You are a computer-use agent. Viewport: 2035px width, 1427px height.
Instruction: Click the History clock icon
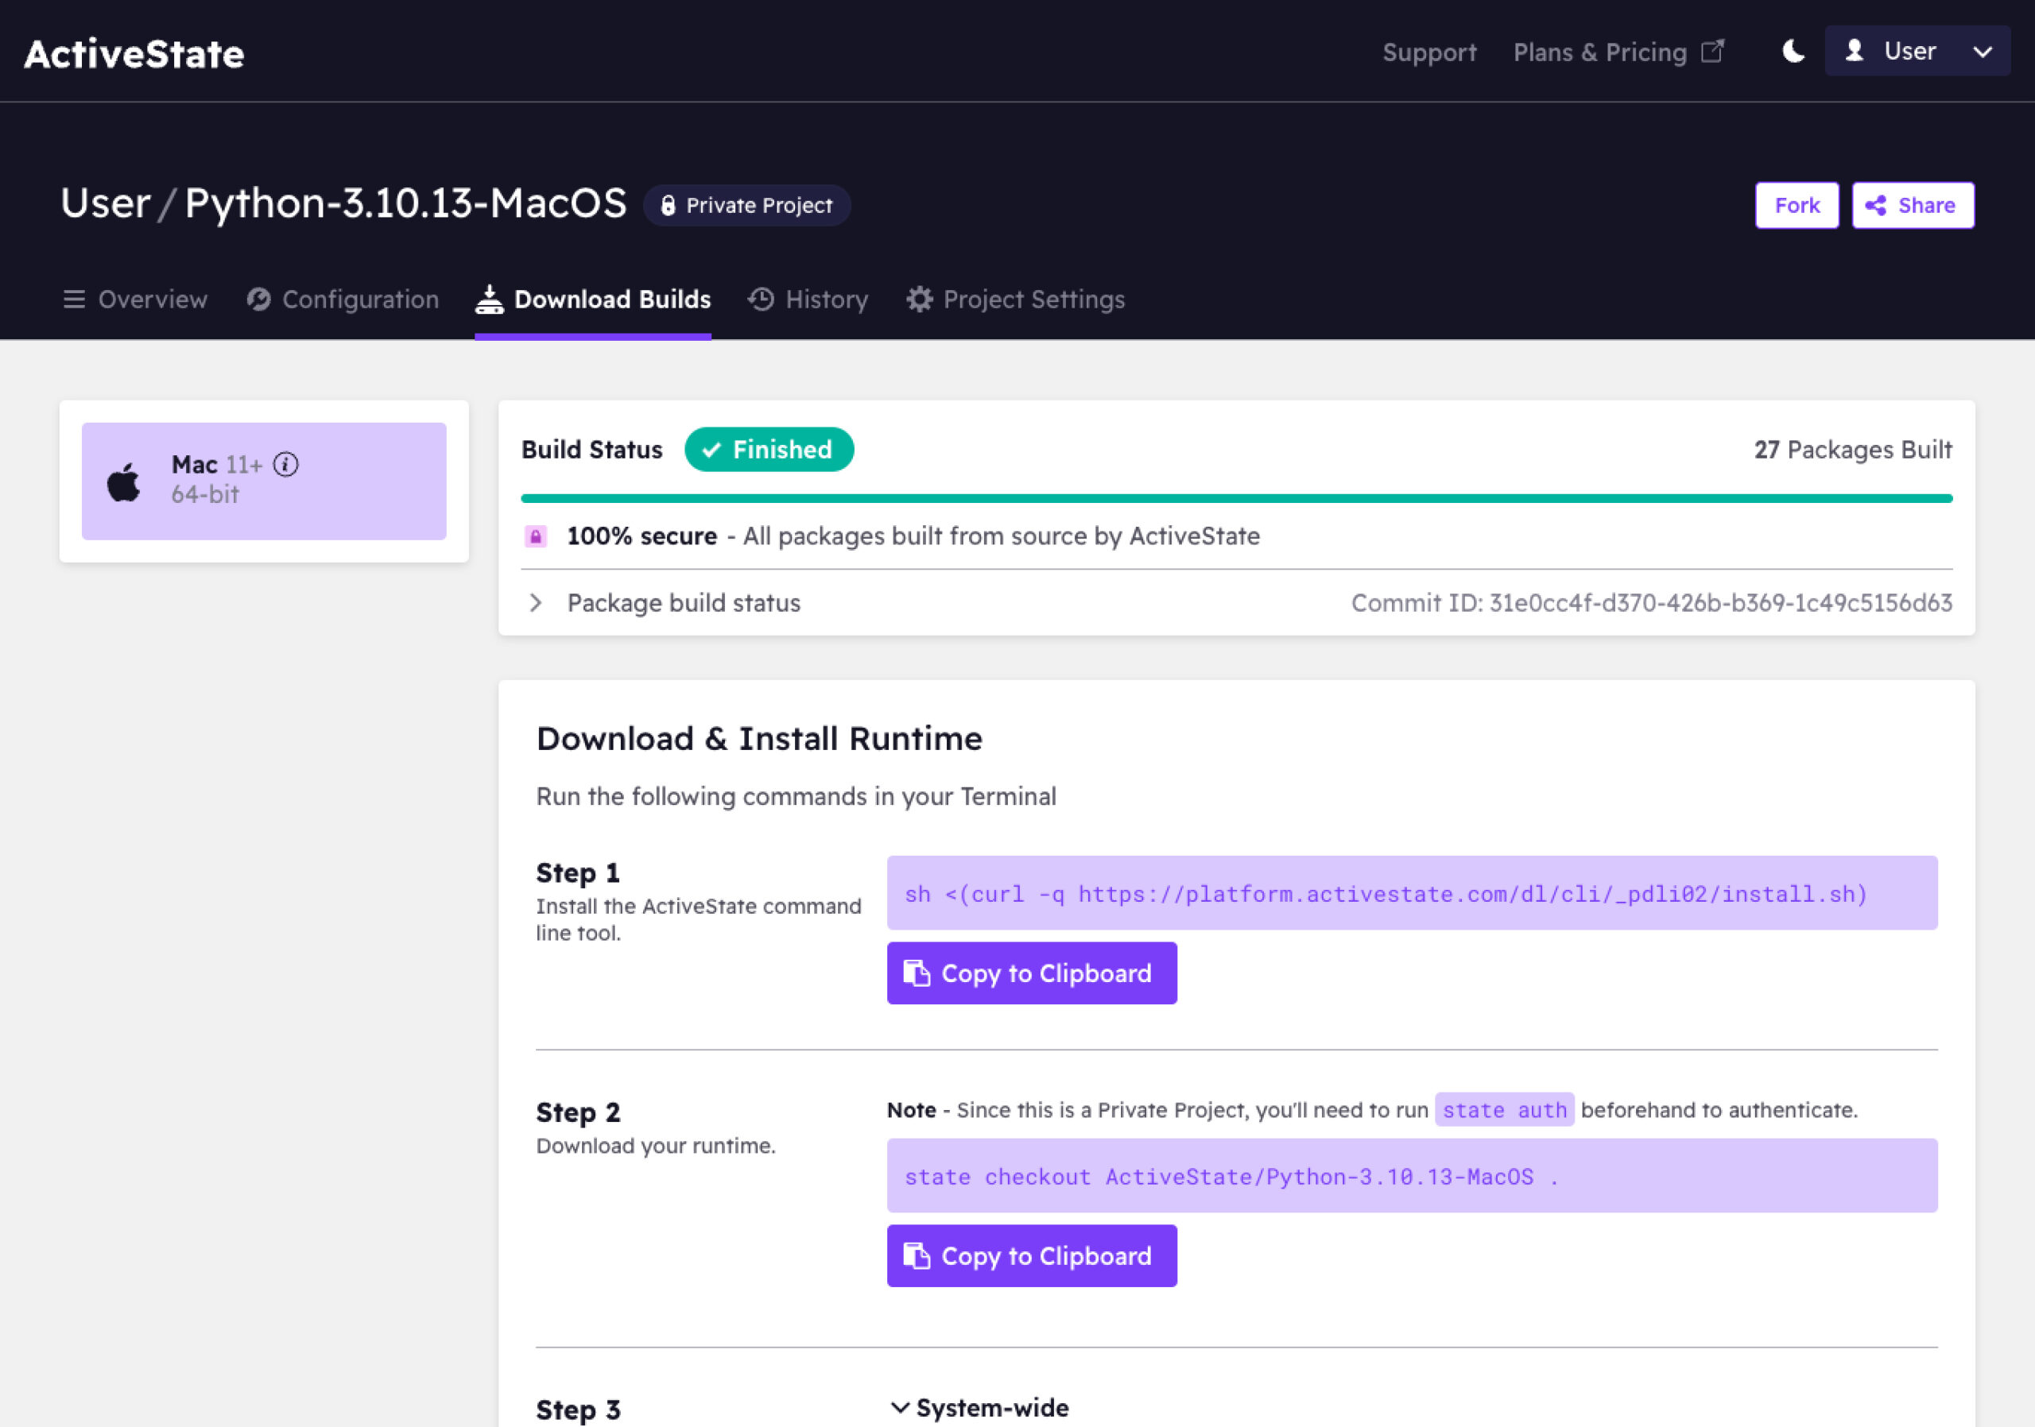[761, 300]
